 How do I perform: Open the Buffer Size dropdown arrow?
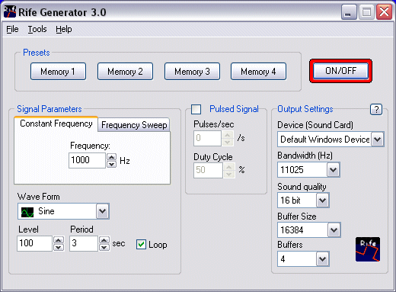[334, 230]
